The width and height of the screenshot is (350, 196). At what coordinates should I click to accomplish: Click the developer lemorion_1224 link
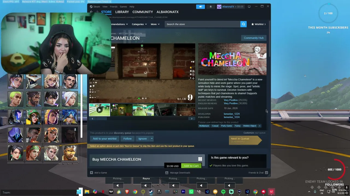click(232, 114)
